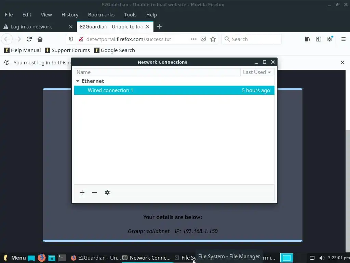The image size is (350, 263).
Task: Sort by the Last Used column header
Action: (x=257, y=72)
